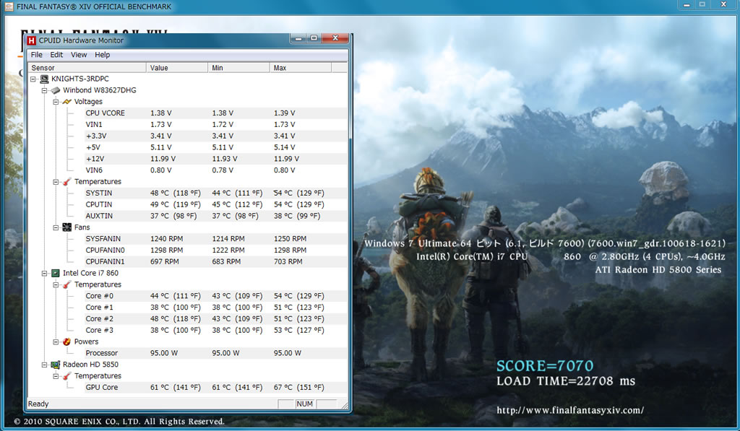This screenshot has height=431, width=740.
Task: Click the SCORE=7070 benchmark result text
Action: point(545,366)
